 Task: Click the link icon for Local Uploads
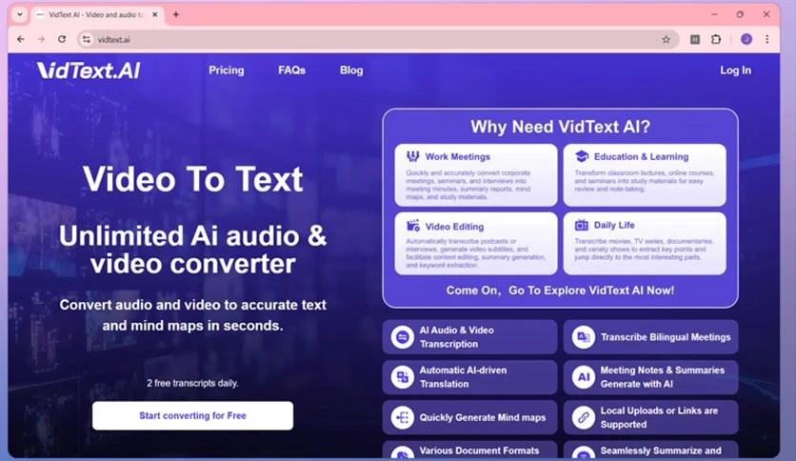[584, 417]
